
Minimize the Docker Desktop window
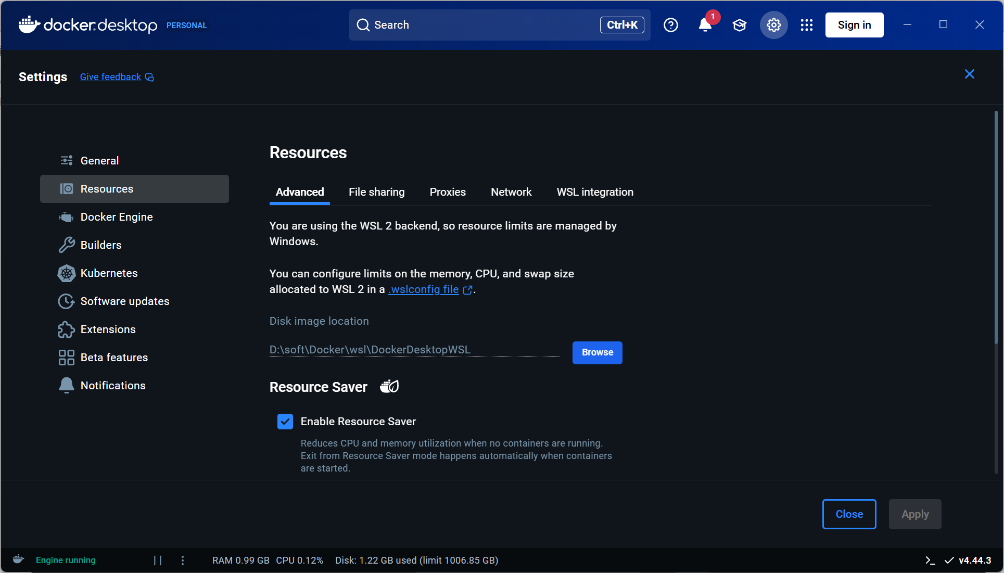[907, 24]
